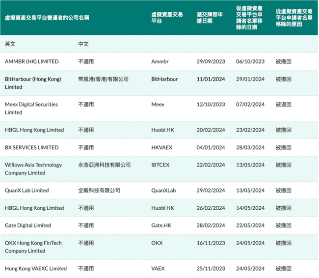Viewport: 319px width, 278px height.
Task: Click removal date 07/02/2024
Action: pos(250,105)
